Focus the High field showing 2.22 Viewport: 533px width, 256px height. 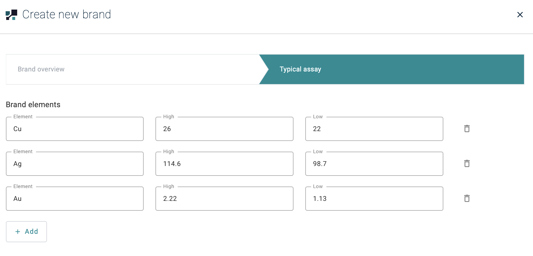click(224, 199)
